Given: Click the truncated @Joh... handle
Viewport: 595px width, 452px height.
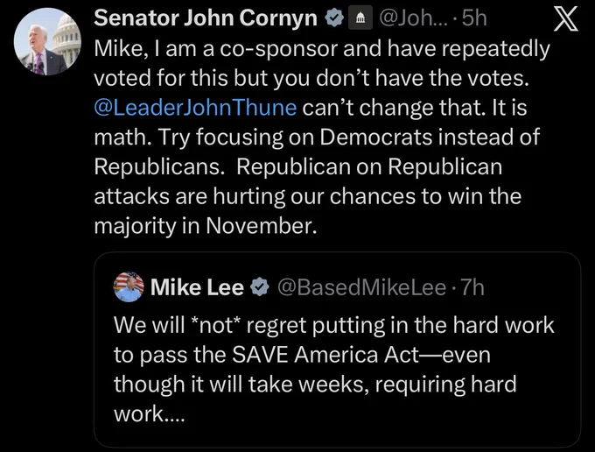Looking at the screenshot, I should [x=408, y=18].
